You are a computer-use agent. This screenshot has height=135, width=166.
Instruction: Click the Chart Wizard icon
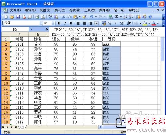point(138,17)
